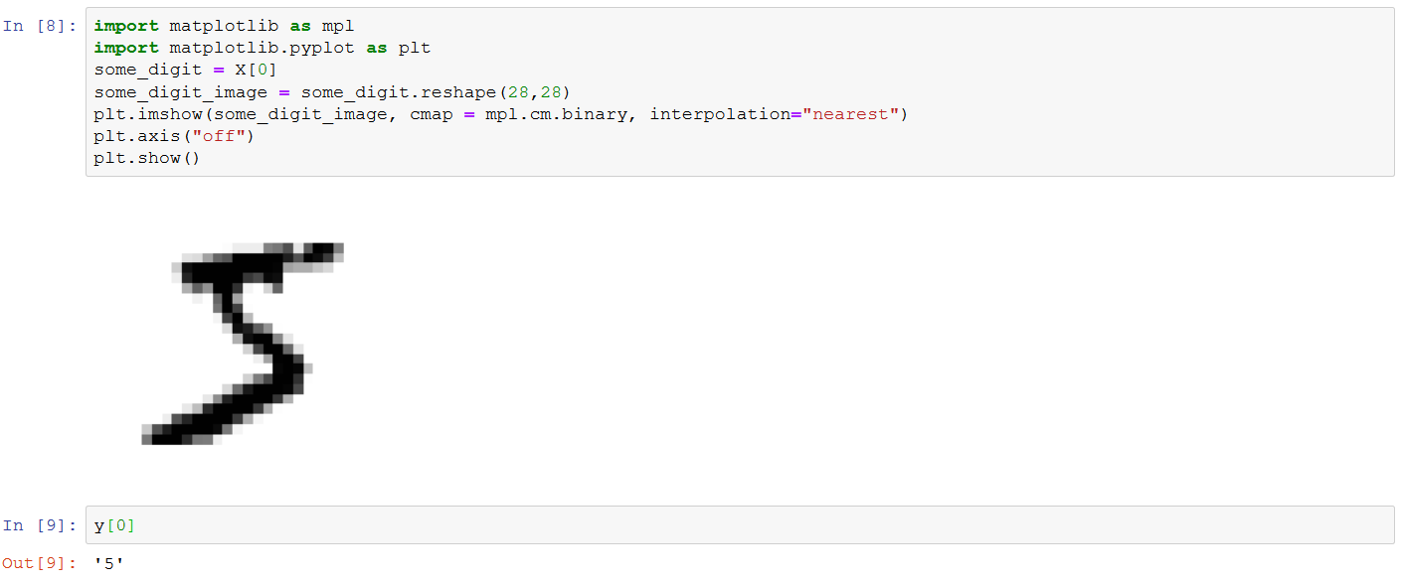Click the plt.show() line
This screenshot has height=584, width=1403.
click(147, 158)
